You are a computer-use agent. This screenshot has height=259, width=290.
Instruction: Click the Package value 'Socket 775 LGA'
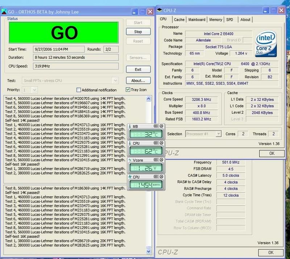coord(219,47)
